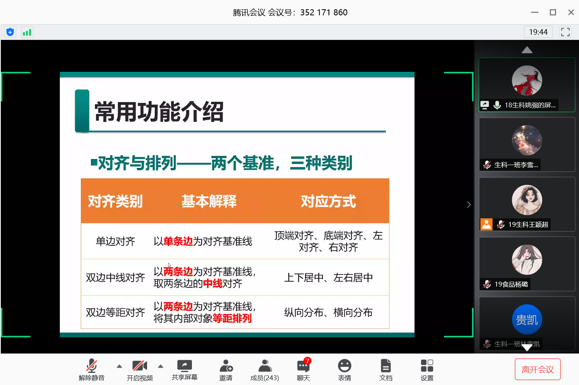Open the Emoji reactions (表情) icon
This screenshot has height=385, width=579.
tap(345, 370)
